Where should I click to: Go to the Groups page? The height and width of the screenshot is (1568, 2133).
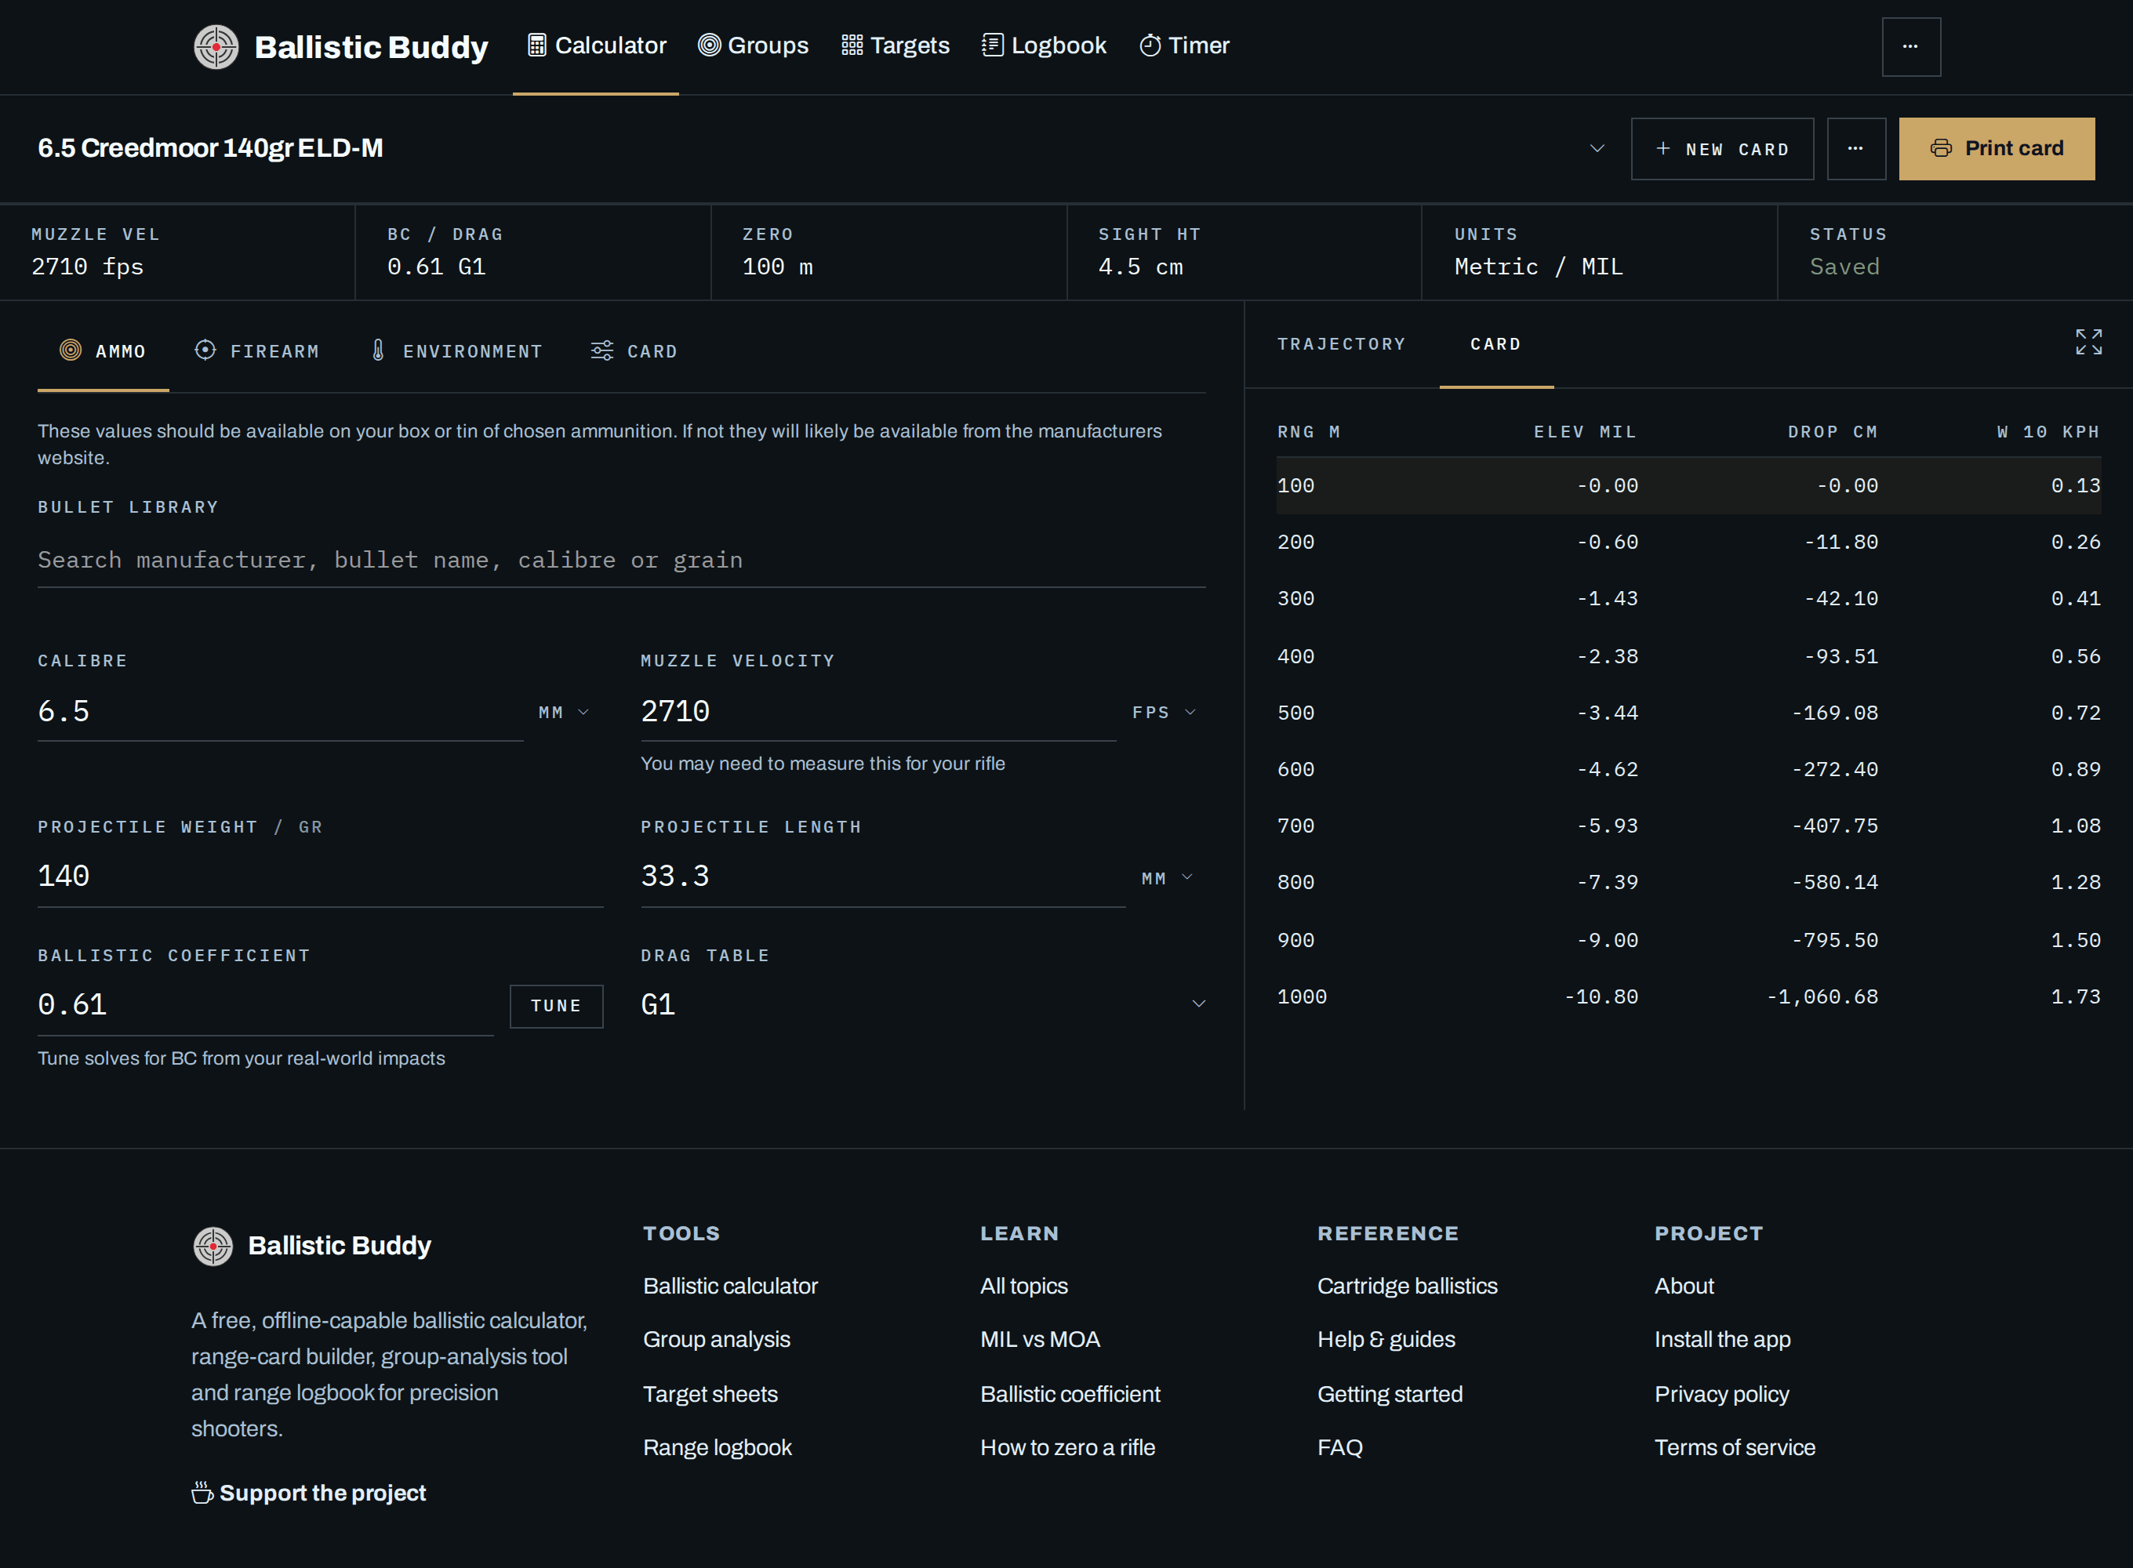coord(754,45)
